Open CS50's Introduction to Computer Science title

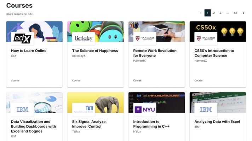214,53
